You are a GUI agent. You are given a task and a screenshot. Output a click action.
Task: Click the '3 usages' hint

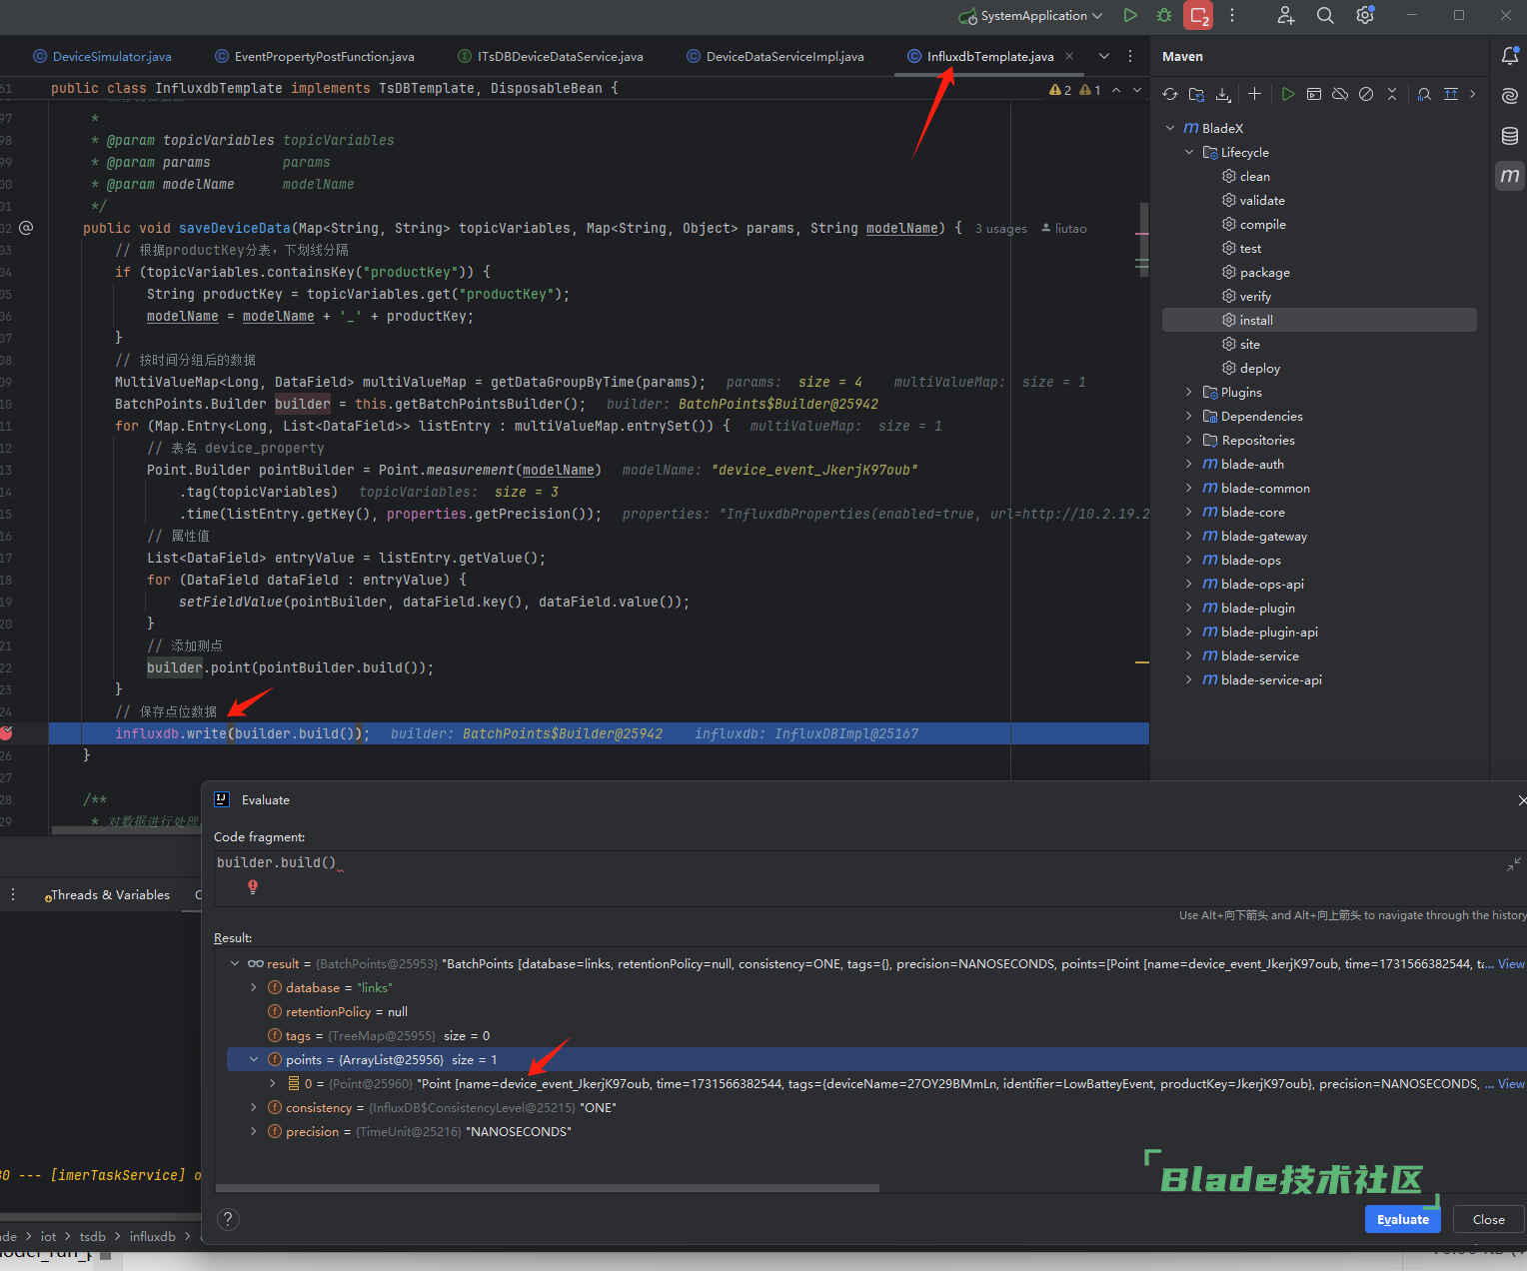[x=1000, y=229]
